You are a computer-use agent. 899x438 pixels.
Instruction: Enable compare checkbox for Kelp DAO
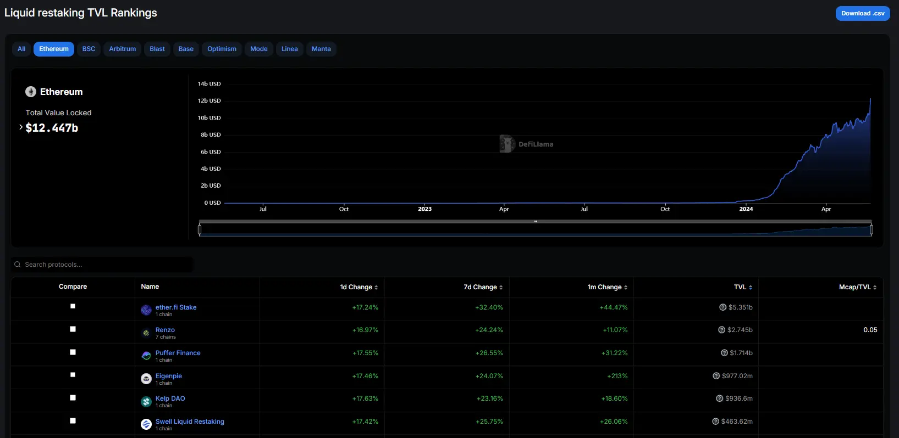coord(73,398)
